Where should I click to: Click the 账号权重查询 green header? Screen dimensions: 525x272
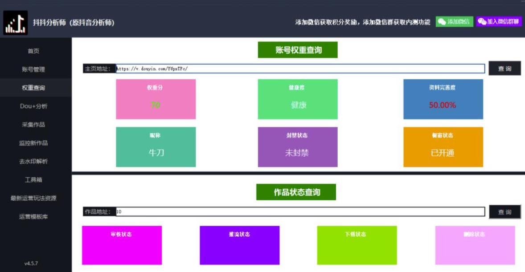click(x=298, y=50)
